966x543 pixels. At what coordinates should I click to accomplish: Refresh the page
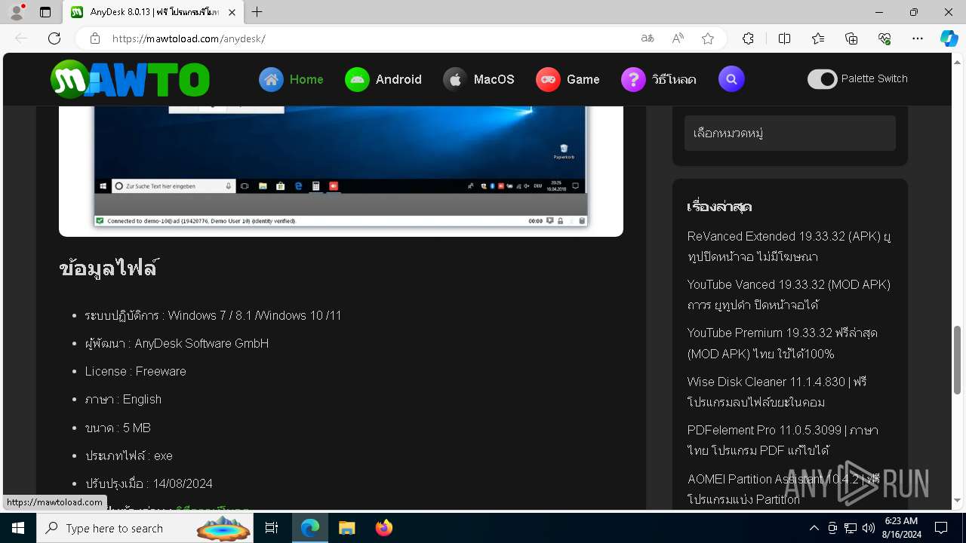(54, 38)
